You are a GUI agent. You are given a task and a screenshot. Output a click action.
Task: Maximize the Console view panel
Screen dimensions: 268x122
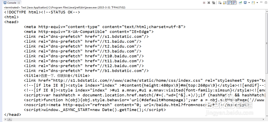point(266,3)
